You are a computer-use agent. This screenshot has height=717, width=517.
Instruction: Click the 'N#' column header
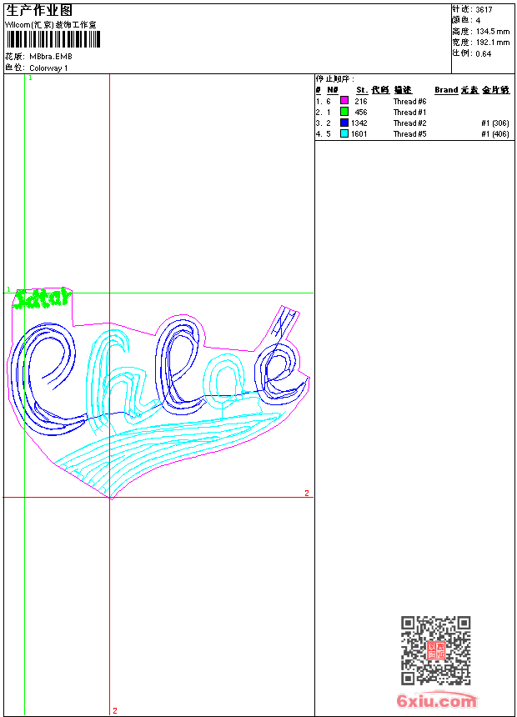(333, 90)
